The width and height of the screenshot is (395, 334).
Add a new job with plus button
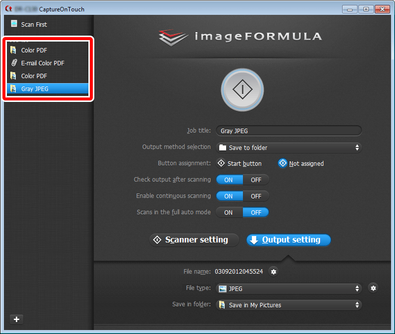[x=17, y=319]
